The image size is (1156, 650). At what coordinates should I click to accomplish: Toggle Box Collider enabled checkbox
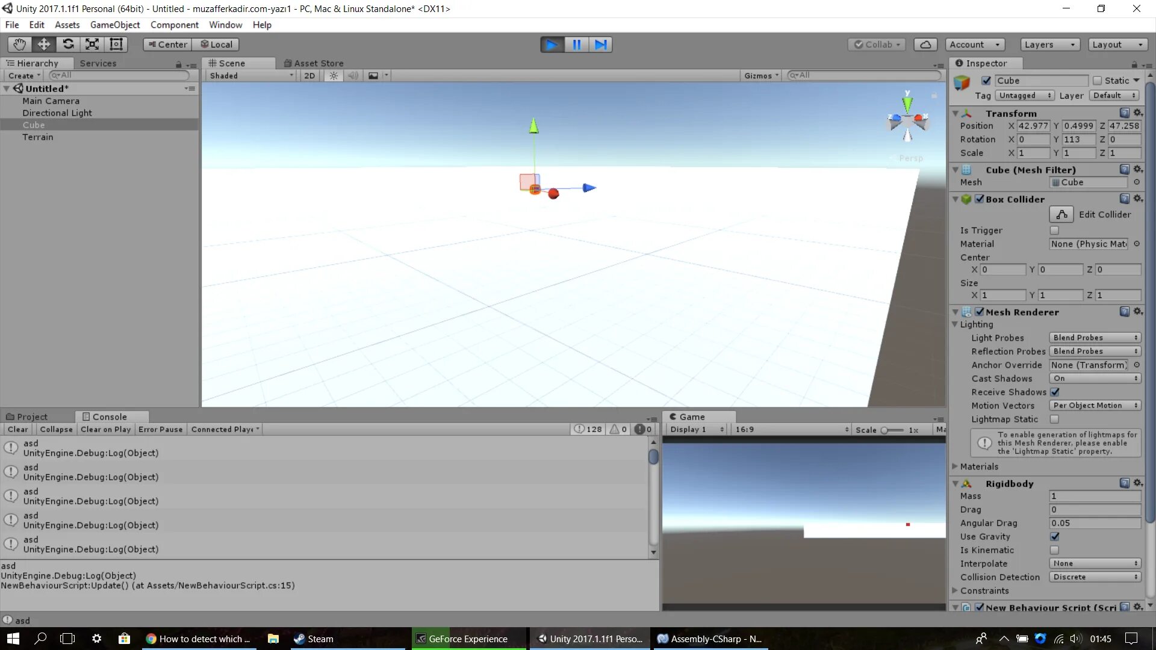click(980, 199)
